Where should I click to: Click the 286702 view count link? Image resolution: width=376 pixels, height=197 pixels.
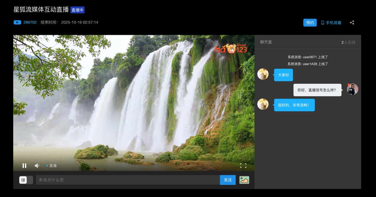pos(30,23)
